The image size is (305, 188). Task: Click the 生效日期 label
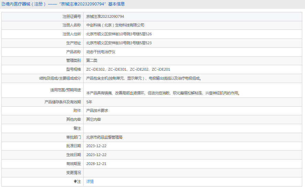coord(74,155)
